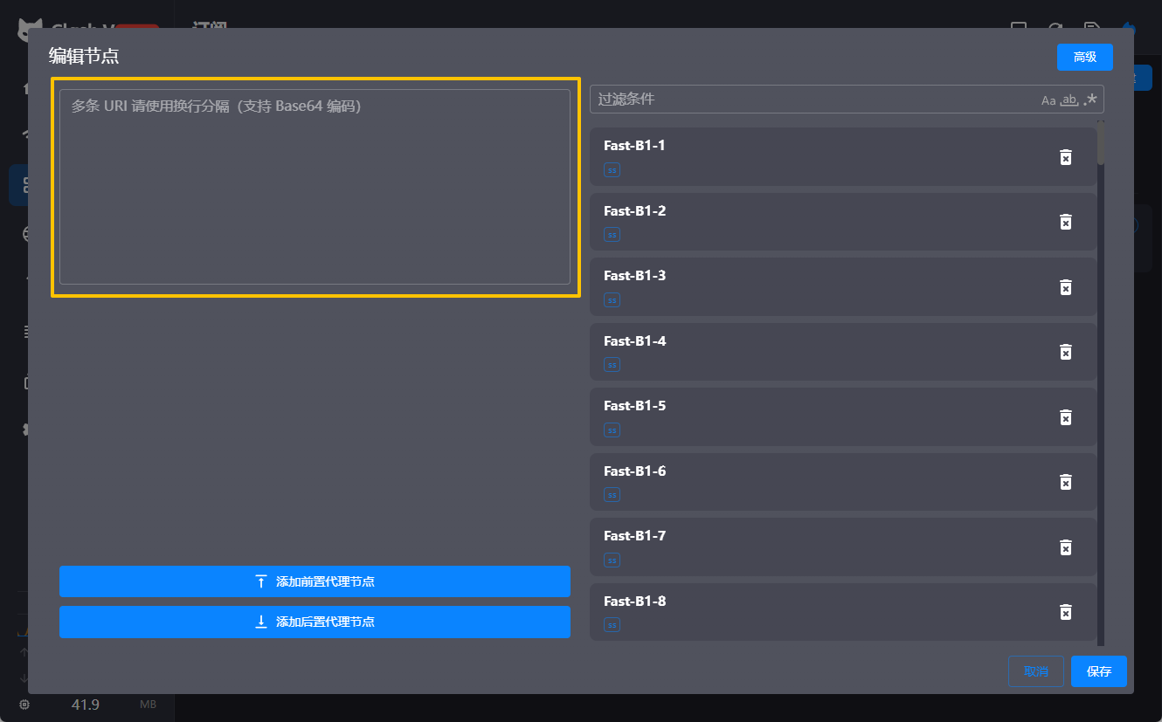Enable regex (.*) filtering
The image size is (1162, 722).
tap(1090, 100)
